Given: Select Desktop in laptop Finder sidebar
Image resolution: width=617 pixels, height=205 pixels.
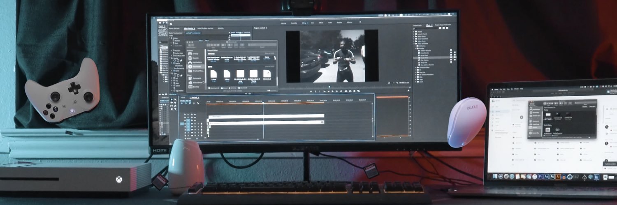Looking at the screenshot, I should click(x=533, y=127).
